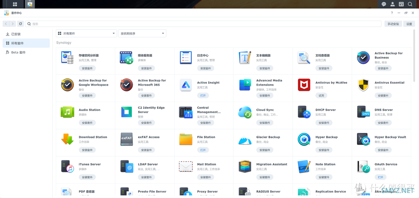Screen dimensions: 419x198
Task: Open the 设置 settings button
Action: pyautogui.click(x=409, y=24)
